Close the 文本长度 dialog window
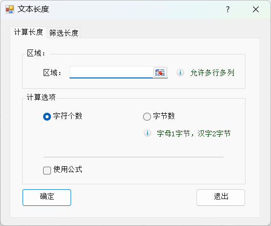The image size is (271, 226). [x=256, y=9]
